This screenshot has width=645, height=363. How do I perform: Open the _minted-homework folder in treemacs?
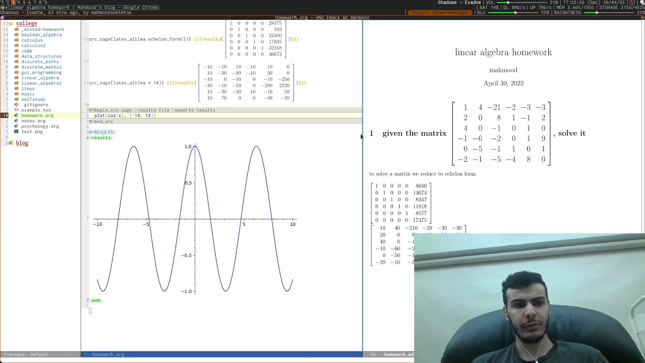pos(42,29)
